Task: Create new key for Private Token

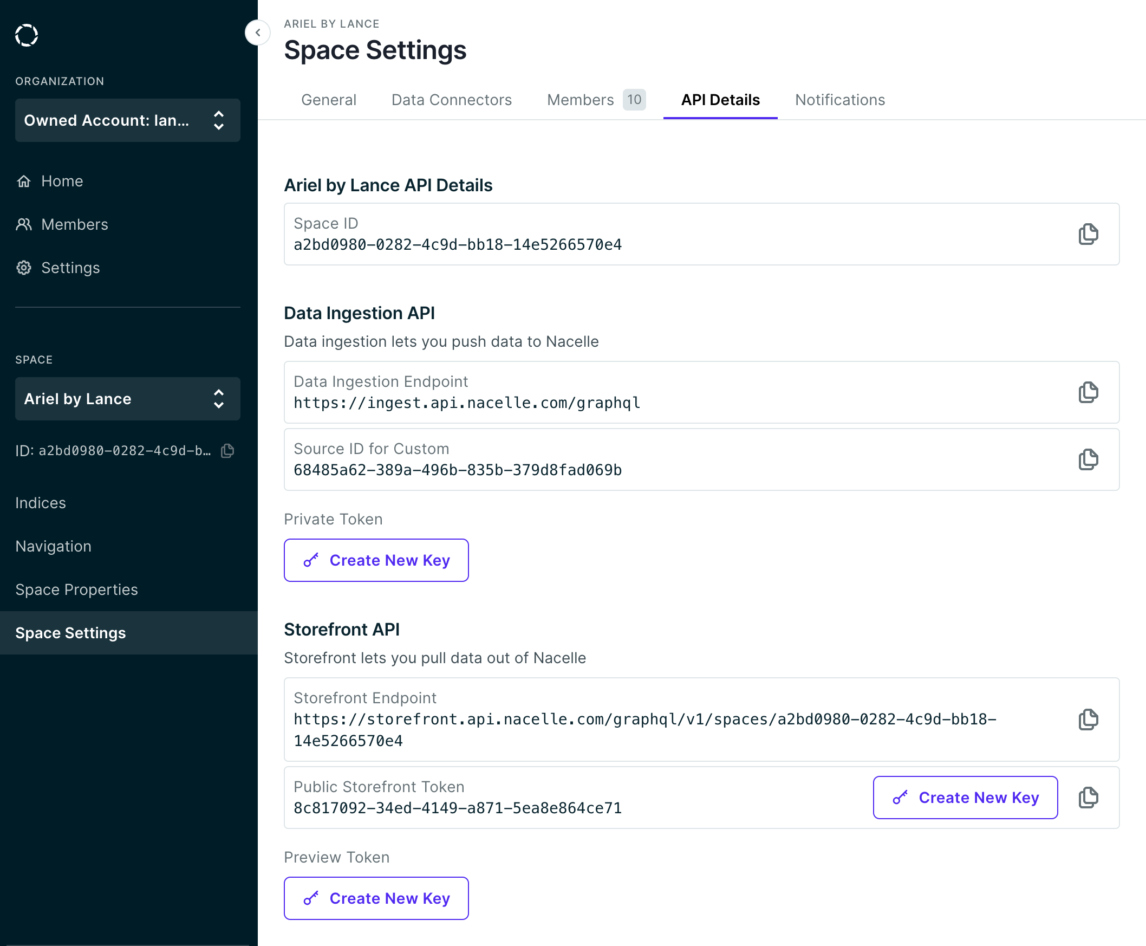Action: pyautogui.click(x=376, y=560)
